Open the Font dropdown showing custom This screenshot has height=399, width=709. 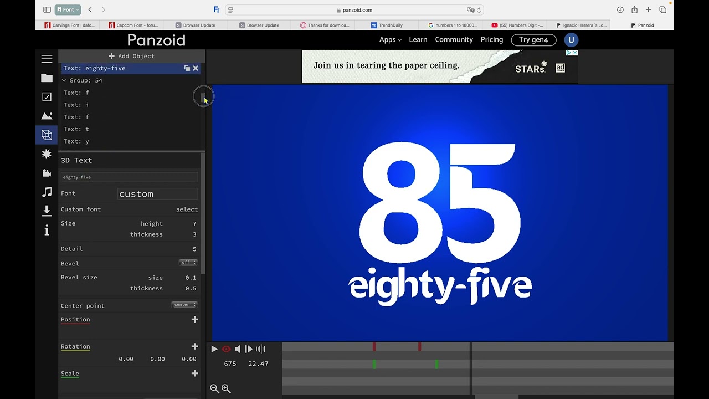158,193
